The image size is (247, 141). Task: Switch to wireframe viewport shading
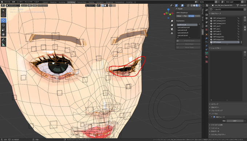point(191,5)
